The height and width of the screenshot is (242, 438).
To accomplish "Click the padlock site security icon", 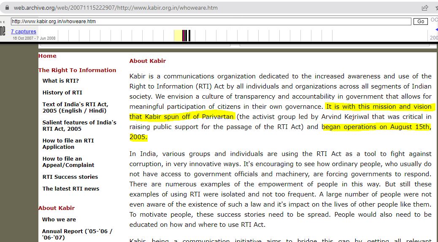I will (x=7, y=8).
